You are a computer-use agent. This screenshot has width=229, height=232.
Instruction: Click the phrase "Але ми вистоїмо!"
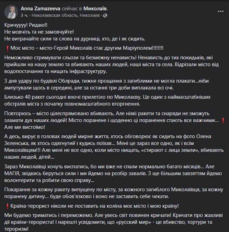point(25,127)
